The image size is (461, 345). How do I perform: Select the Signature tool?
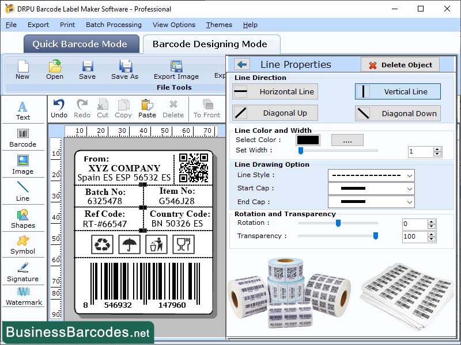[x=23, y=272]
